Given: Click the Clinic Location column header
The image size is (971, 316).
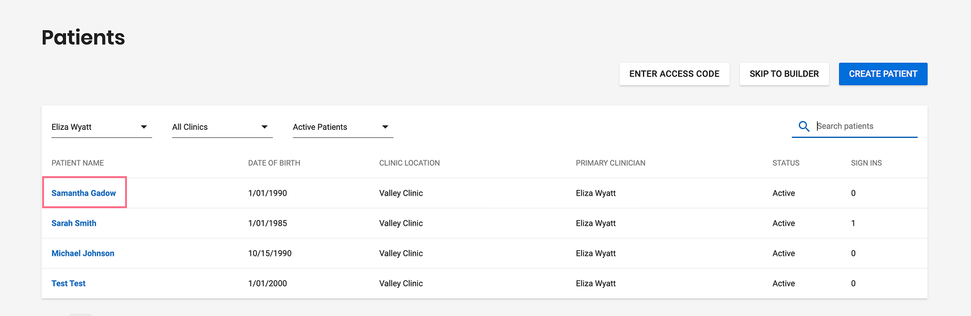Looking at the screenshot, I should click(x=409, y=163).
